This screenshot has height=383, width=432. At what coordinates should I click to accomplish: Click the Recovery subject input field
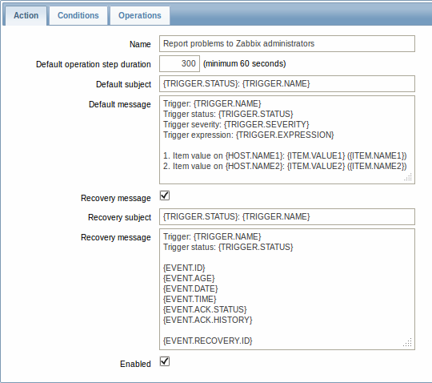pyautogui.click(x=287, y=216)
